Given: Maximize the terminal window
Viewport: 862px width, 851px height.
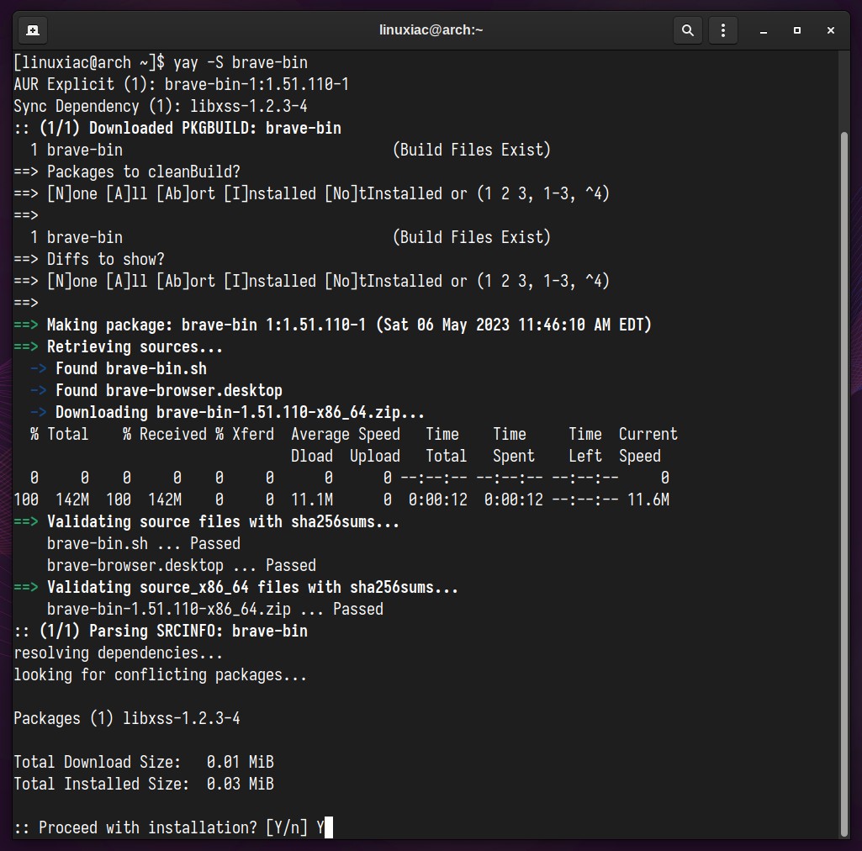Looking at the screenshot, I should (796, 31).
